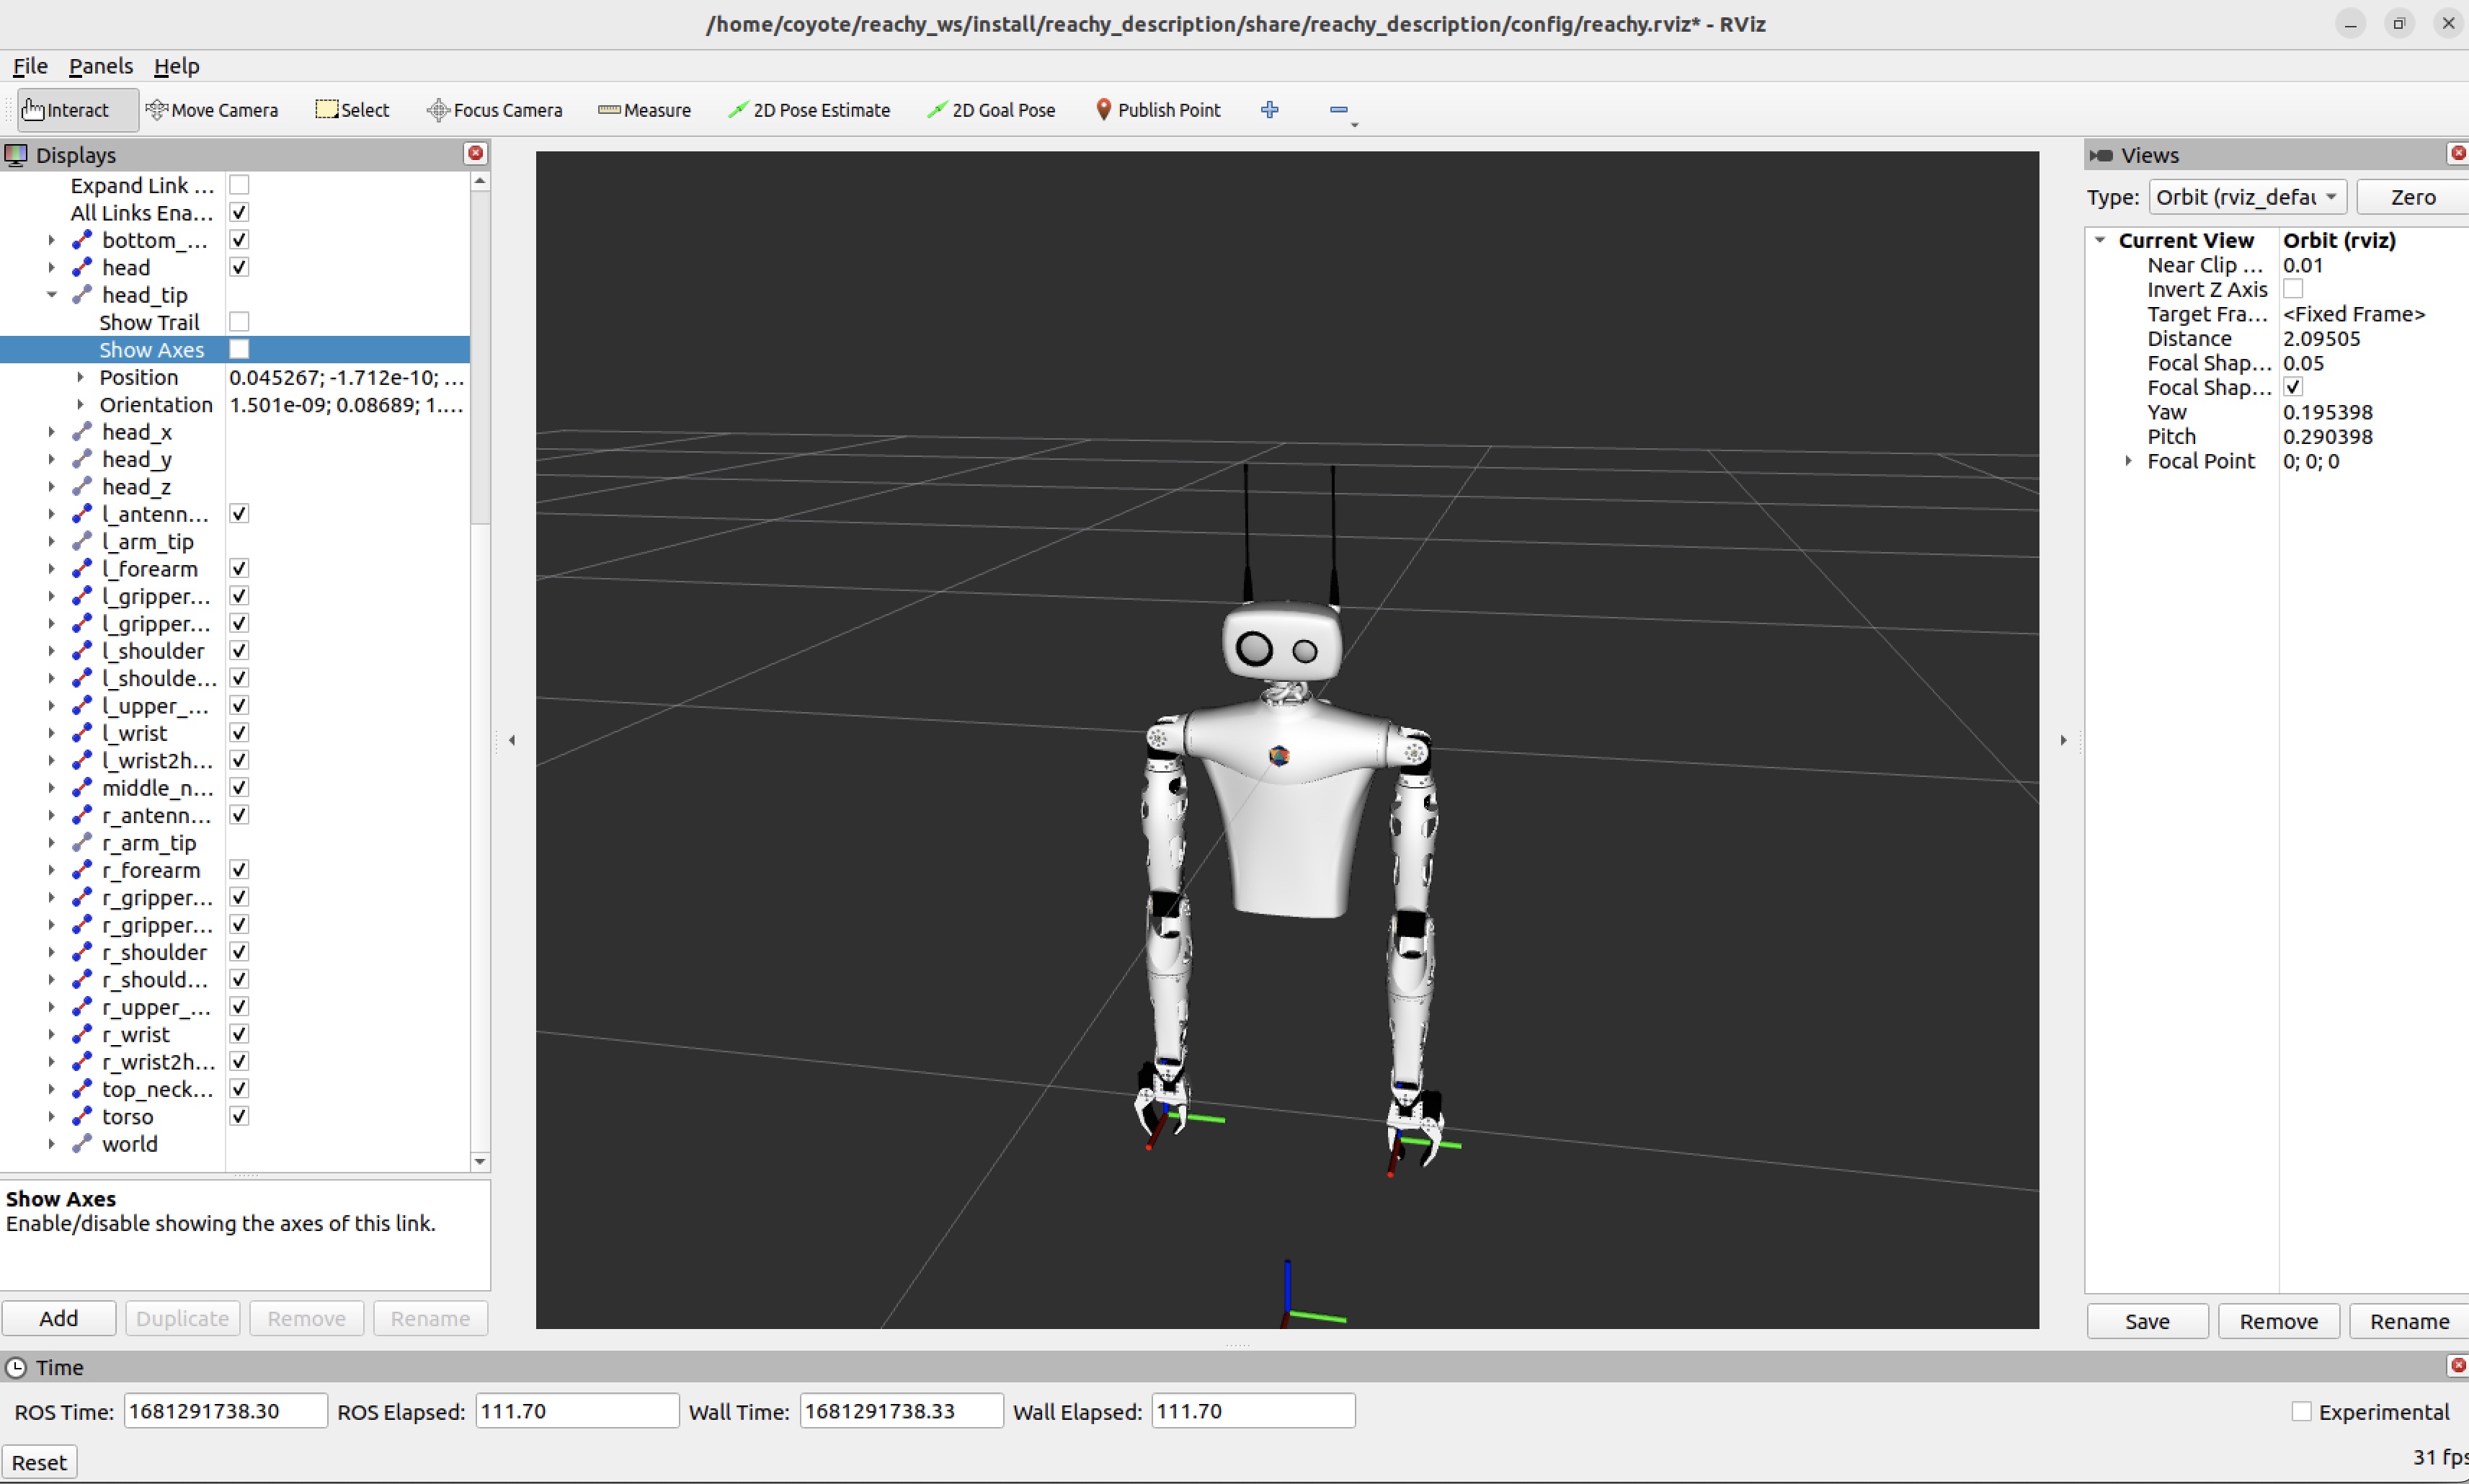
Task: Collapse the right Views panel arrow
Action: point(2063,740)
